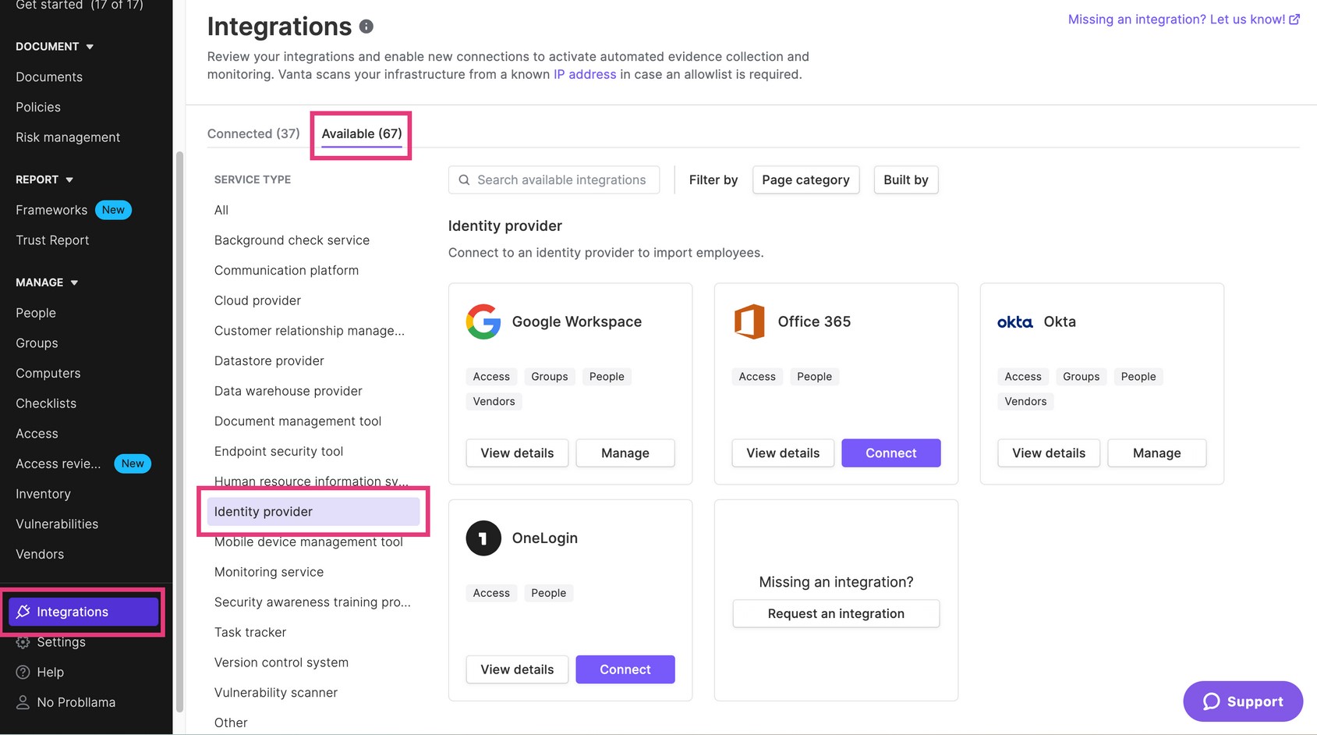Collapse the MANAGE sidebar section
1317x735 pixels.
(x=74, y=282)
